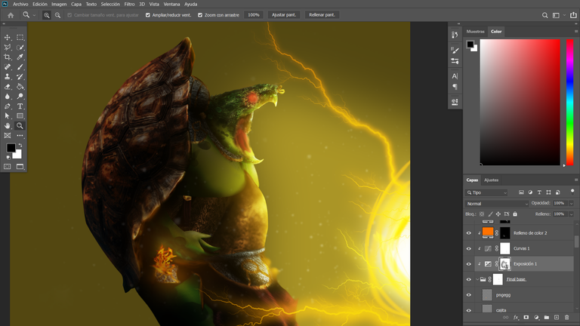580x326 pixels.
Task: Select the Rectangle shape tool
Action: [x=20, y=115]
